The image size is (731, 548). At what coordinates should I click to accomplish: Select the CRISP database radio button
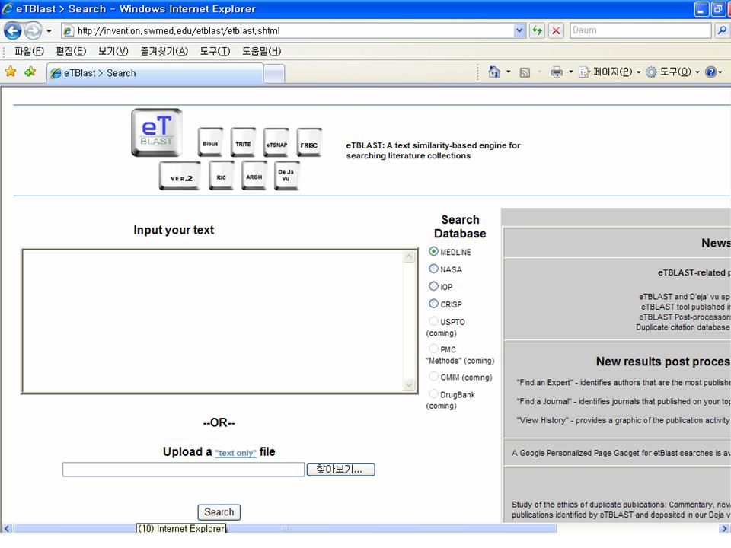click(433, 304)
